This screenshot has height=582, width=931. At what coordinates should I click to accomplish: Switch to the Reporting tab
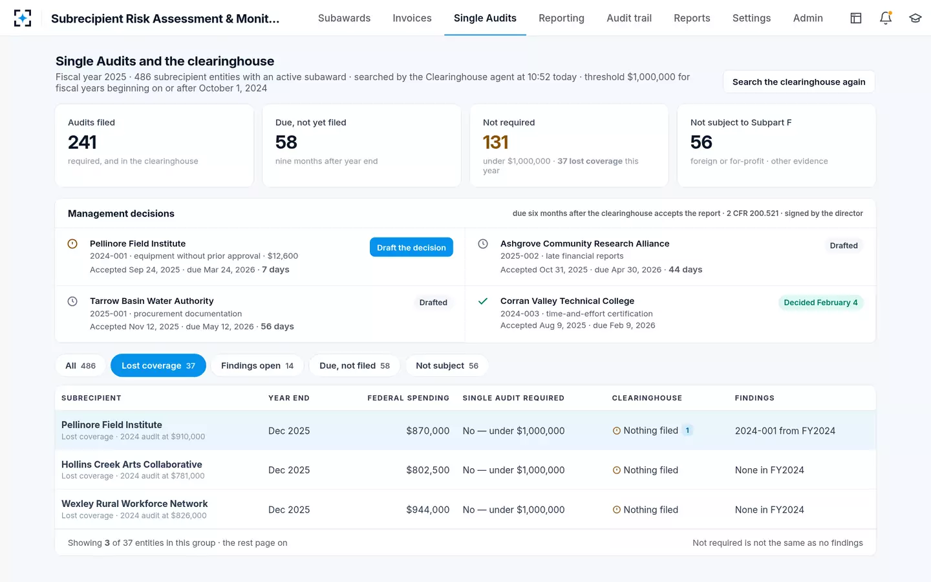coord(561,18)
